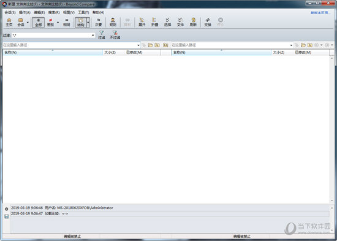Open the Help (帮助(H)) menu

98,12
